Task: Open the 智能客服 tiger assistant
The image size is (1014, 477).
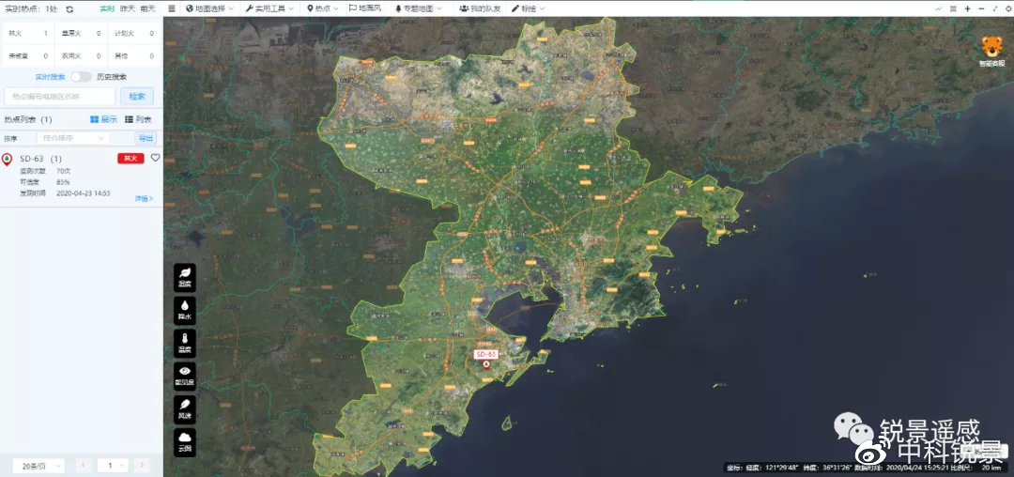Action: pos(991,51)
